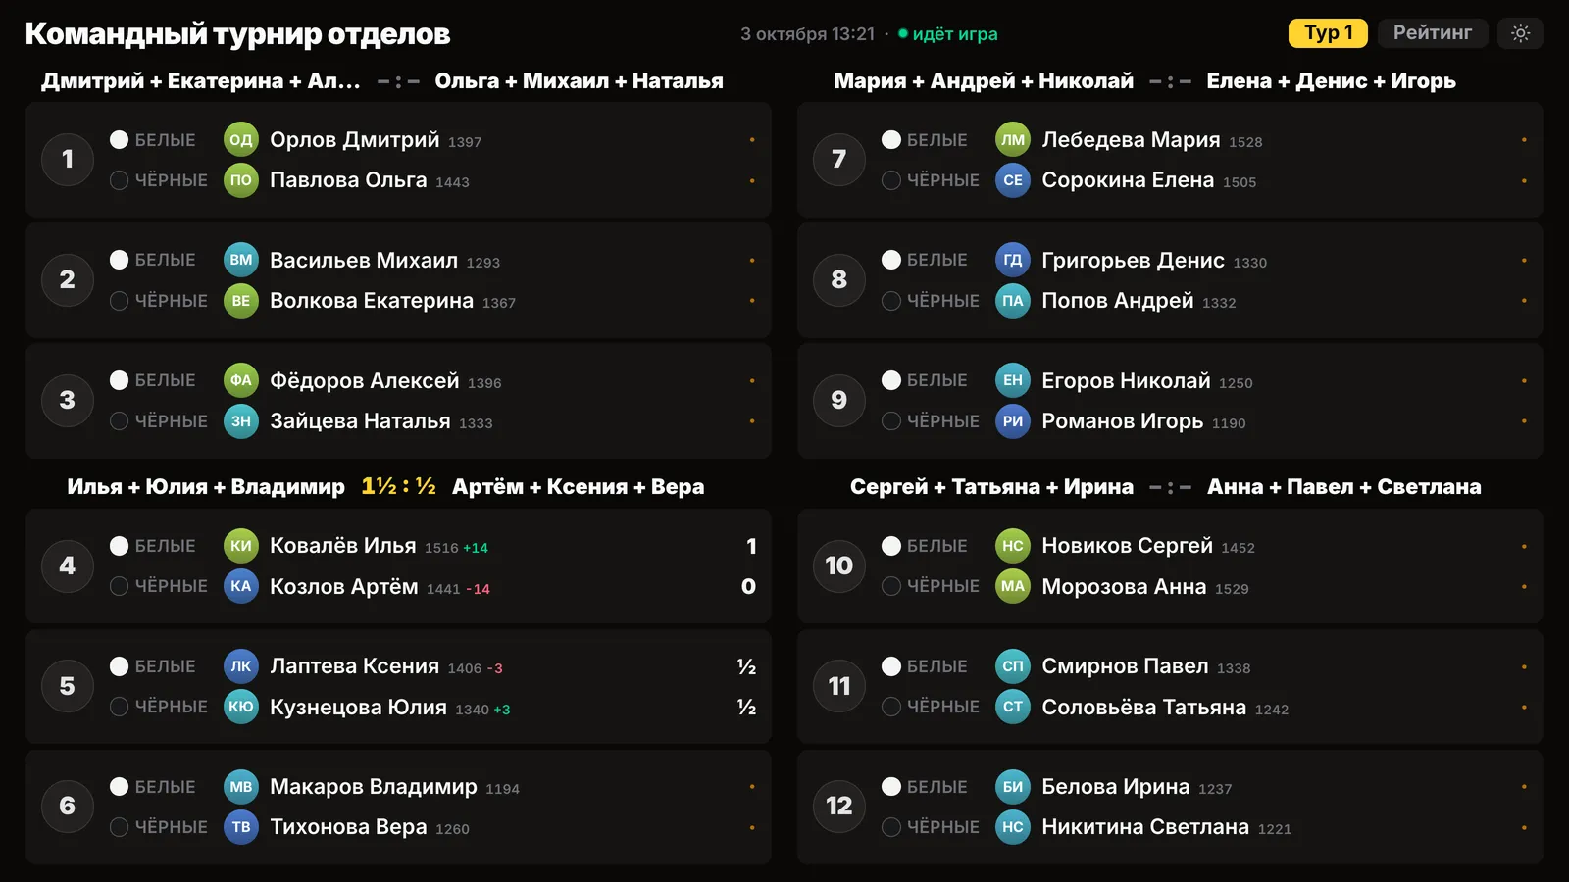Click the date 3 октября 13:21
1569x882 pixels.
807,34
